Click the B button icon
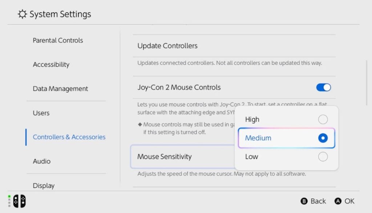Viewport: 372px width, 213px height. click(304, 201)
